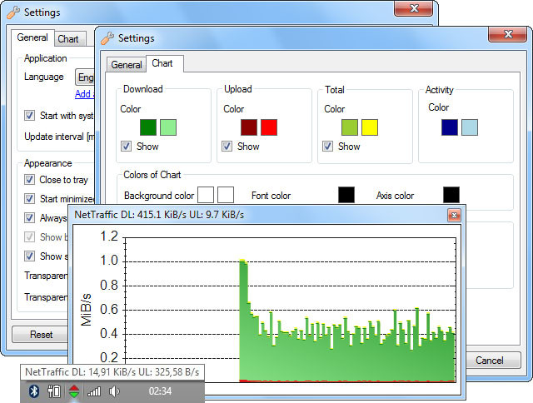This screenshot has height=403, width=533.
Task: Uncheck the Show checkbox under Upload
Action: 227,147
